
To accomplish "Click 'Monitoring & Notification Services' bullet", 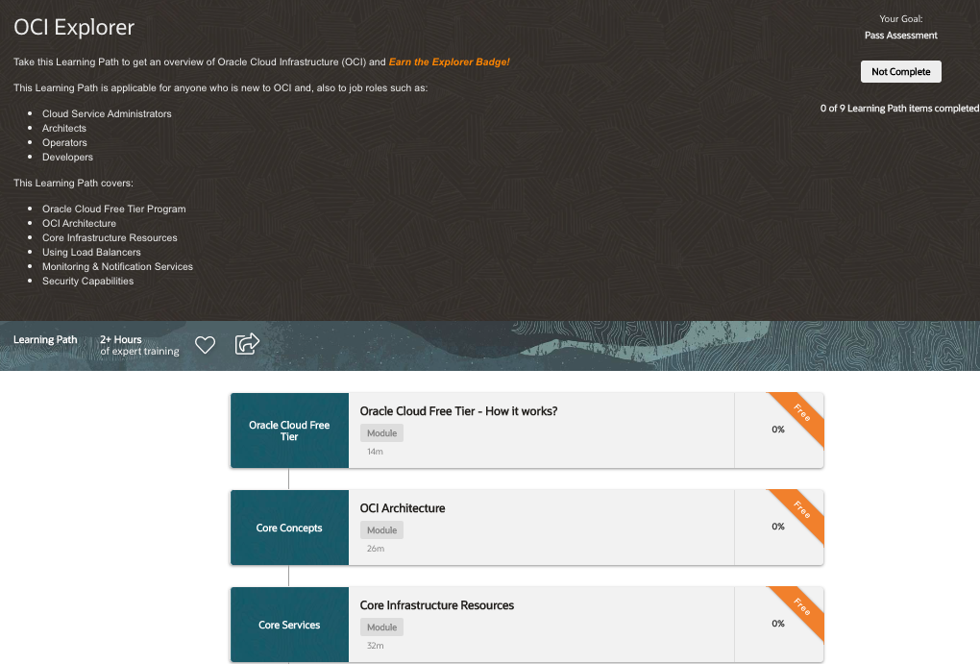I will [x=117, y=266].
